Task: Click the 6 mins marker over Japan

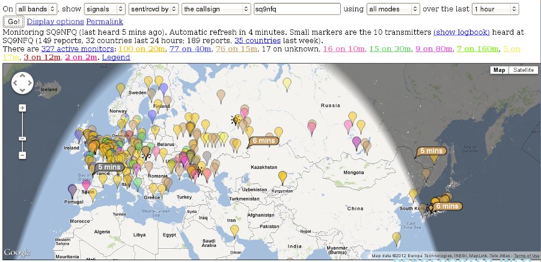Action: pos(446,206)
